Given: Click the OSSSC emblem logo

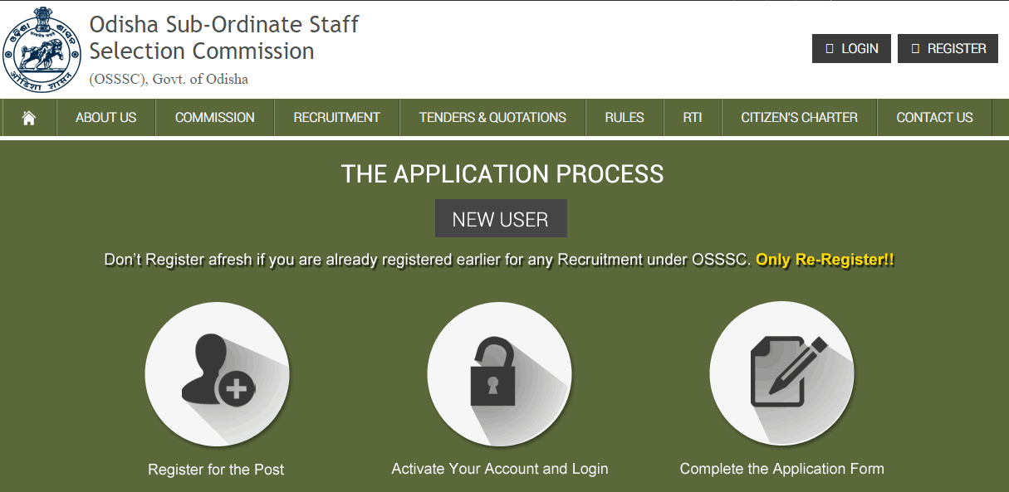Looking at the screenshot, I should (x=44, y=50).
